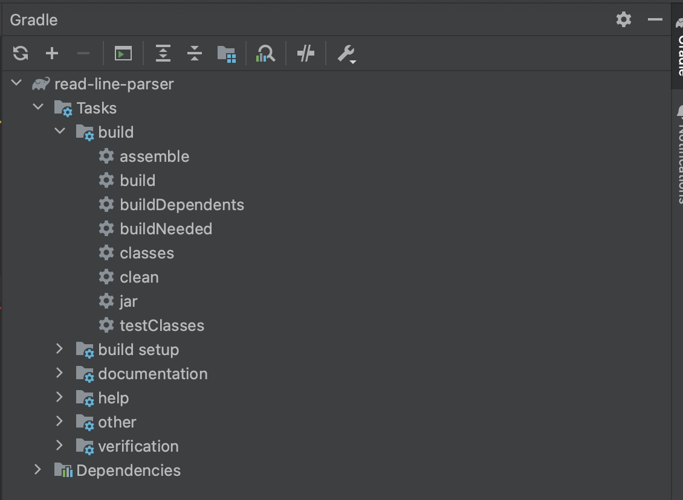Click the Collapse All toolbar icon
This screenshot has height=500, width=683.
(195, 54)
